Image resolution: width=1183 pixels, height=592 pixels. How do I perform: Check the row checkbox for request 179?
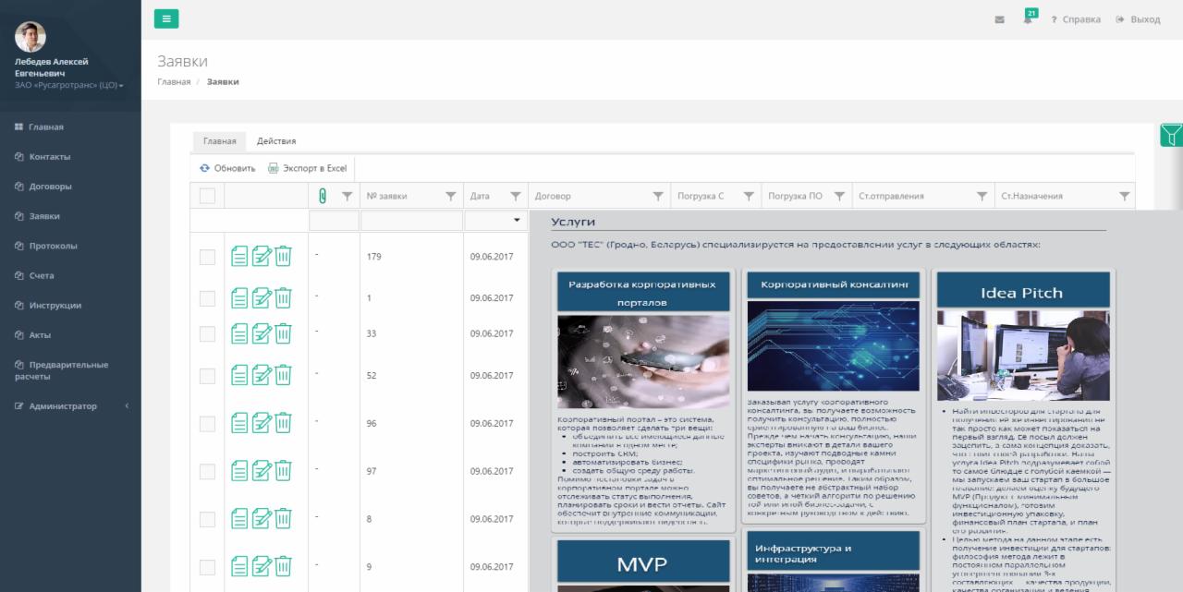coord(207,258)
